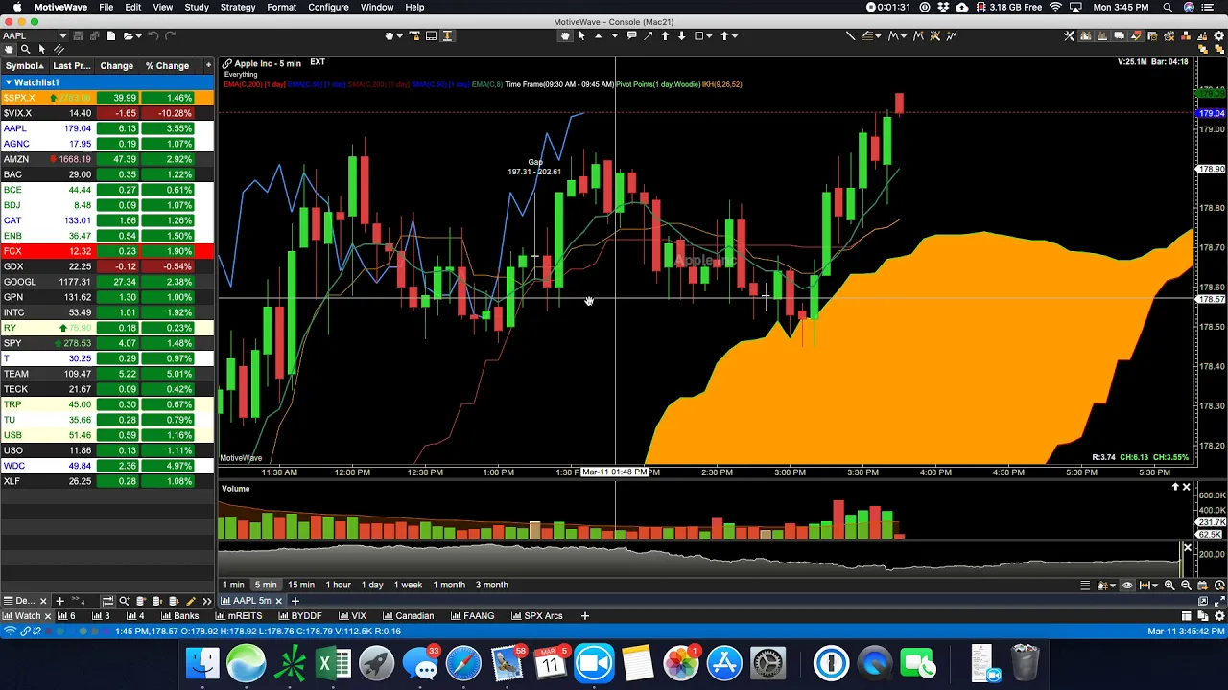Viewport: 1228px width, 690px height.
Task: Toggle the news bubble button in the top-right toolbar
Action: [1119, 35]
